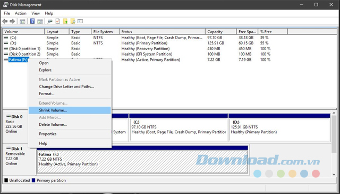Click the Connect/Refresh disk toolbar icon

pos(50,21)
